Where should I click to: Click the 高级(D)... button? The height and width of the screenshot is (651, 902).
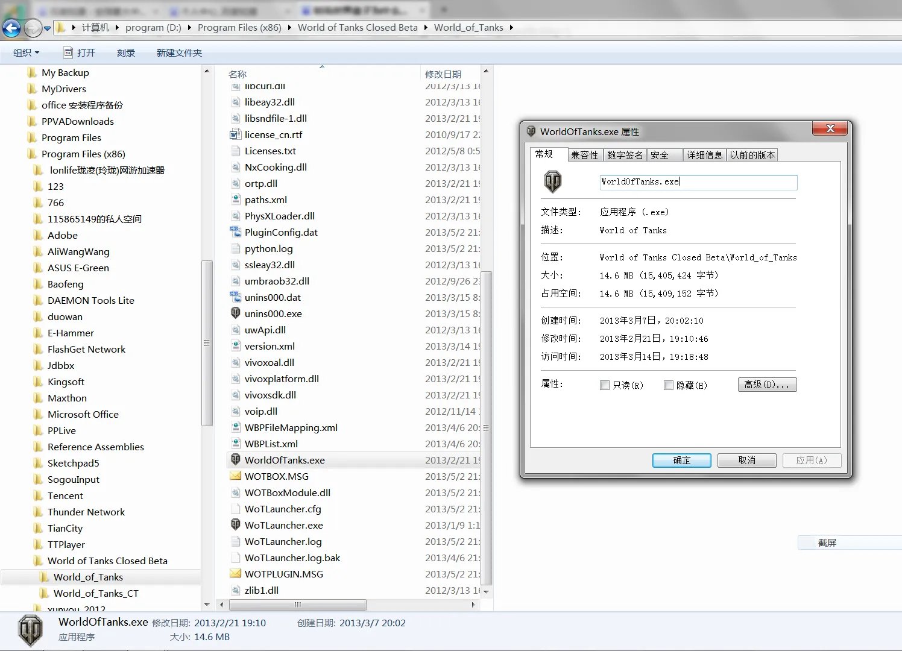(767, 385)
